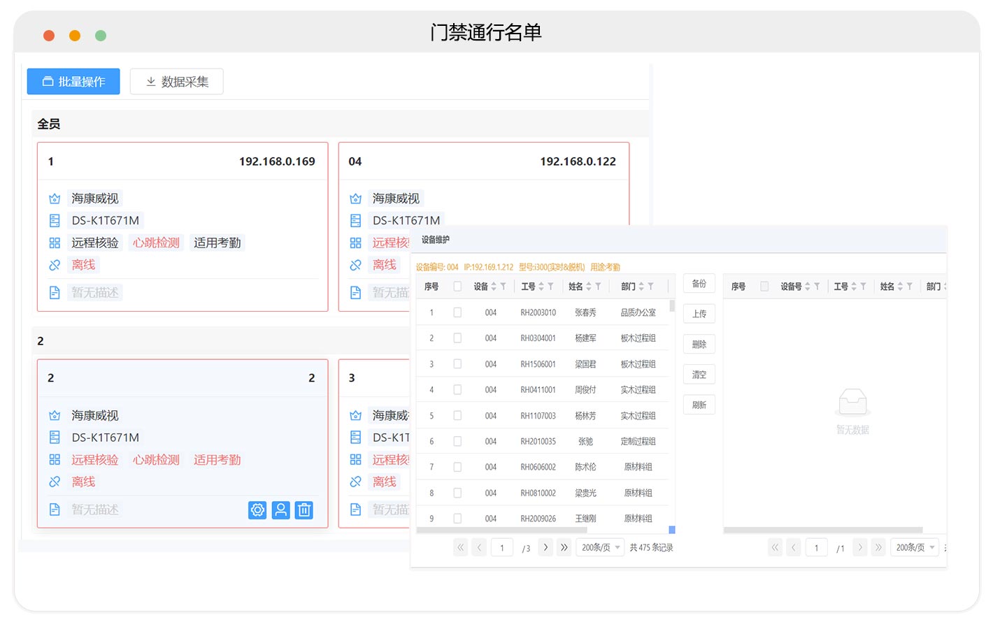
Task: Sort the empty table by 设备号
Action: tap(808, 287)
